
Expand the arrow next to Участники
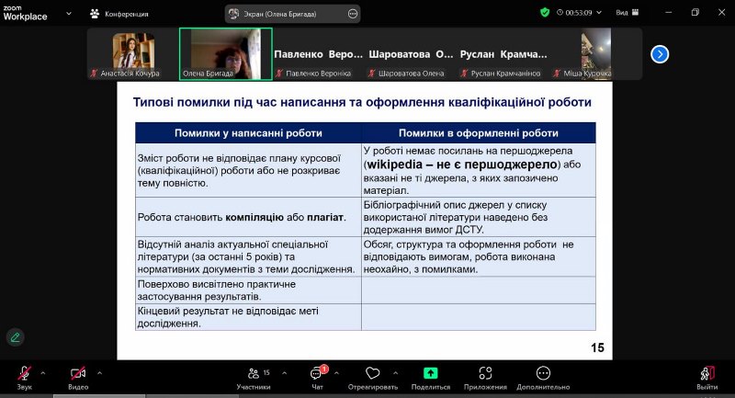pyautogui.click(x=285, y=373)
